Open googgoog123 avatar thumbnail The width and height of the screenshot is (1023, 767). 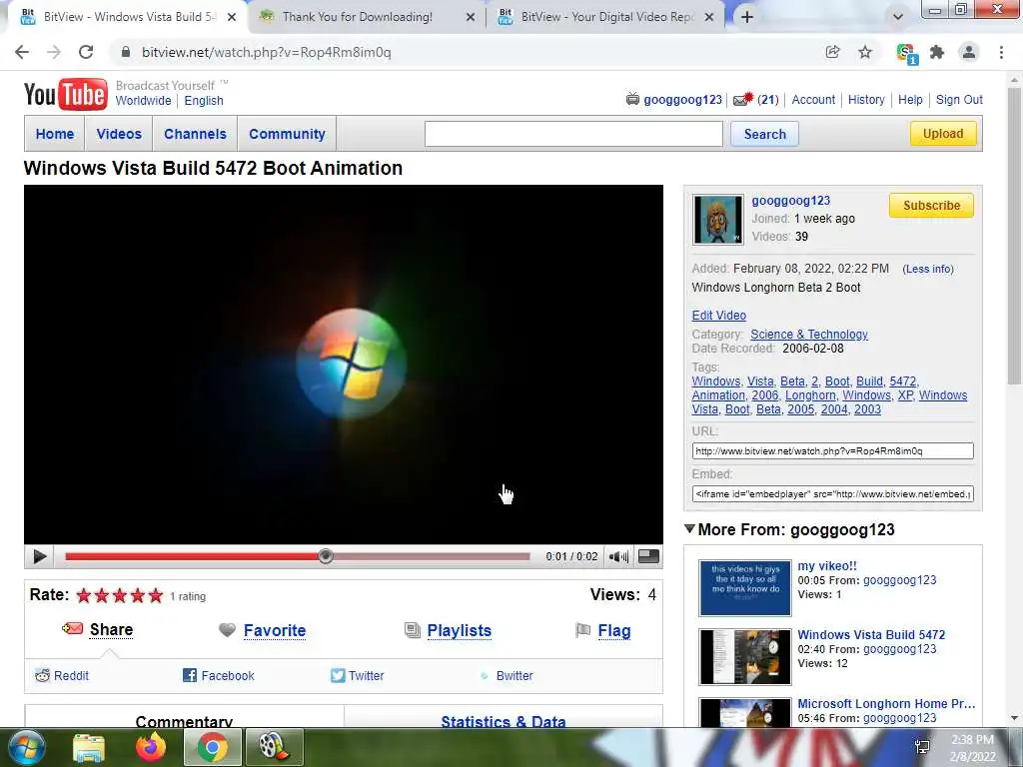(717, 220)
